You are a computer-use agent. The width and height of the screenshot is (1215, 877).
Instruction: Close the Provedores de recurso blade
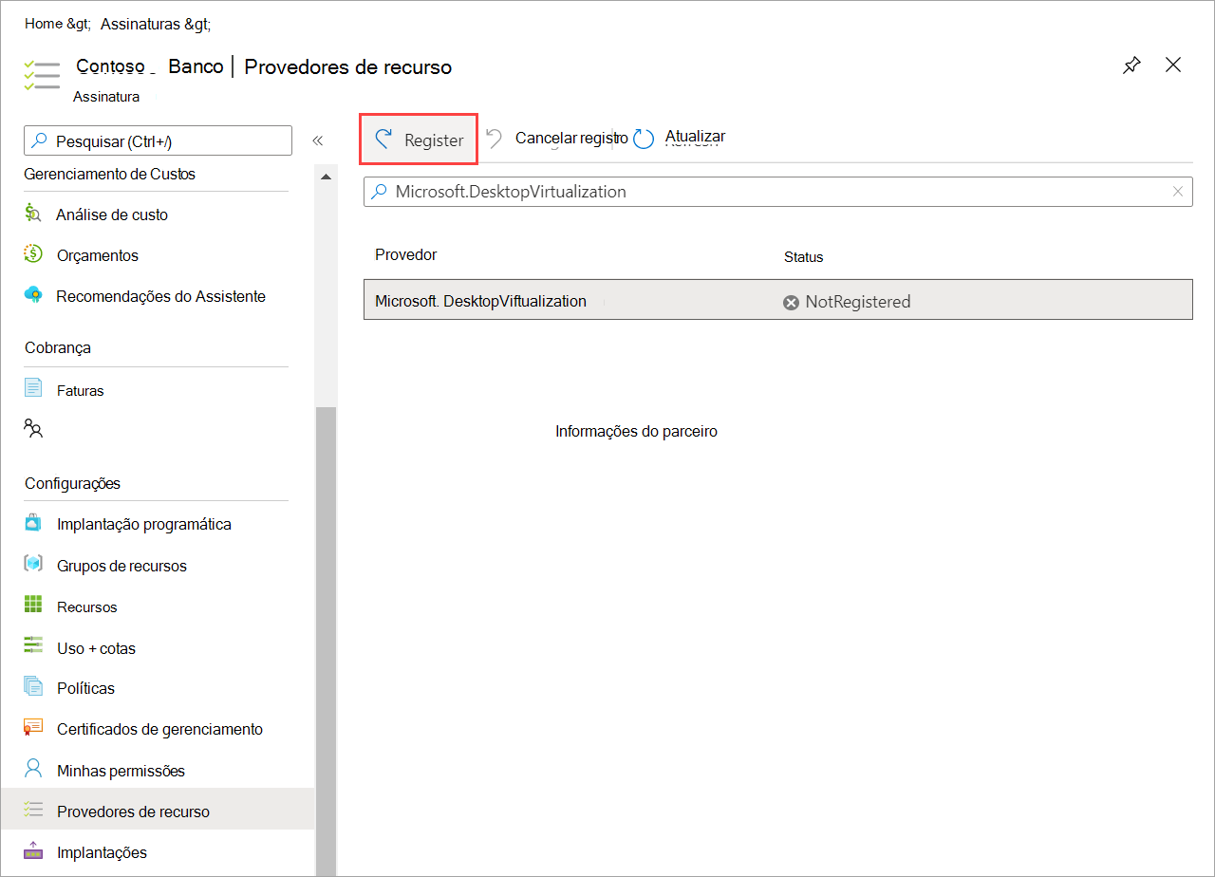(x=1173, y=65)
